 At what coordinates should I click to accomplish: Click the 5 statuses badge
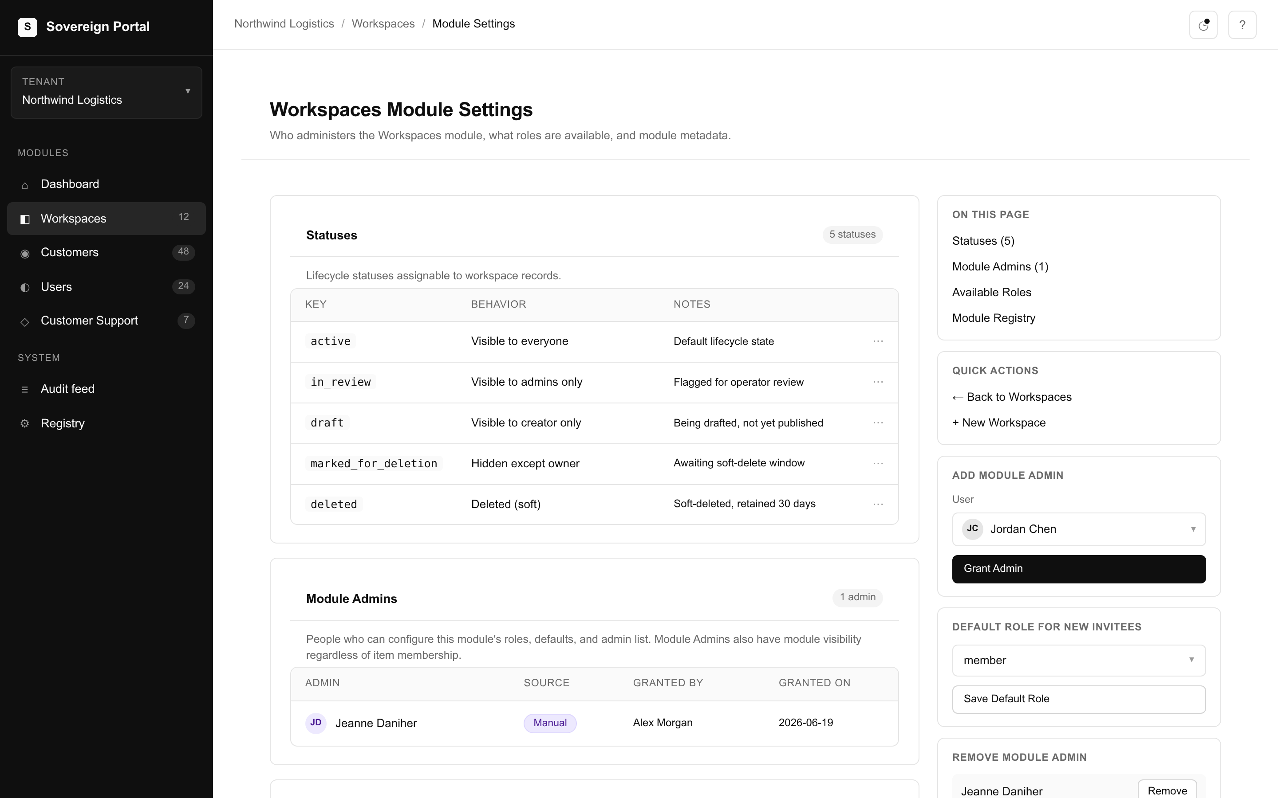pyautogui.click(x=852, y=235)
